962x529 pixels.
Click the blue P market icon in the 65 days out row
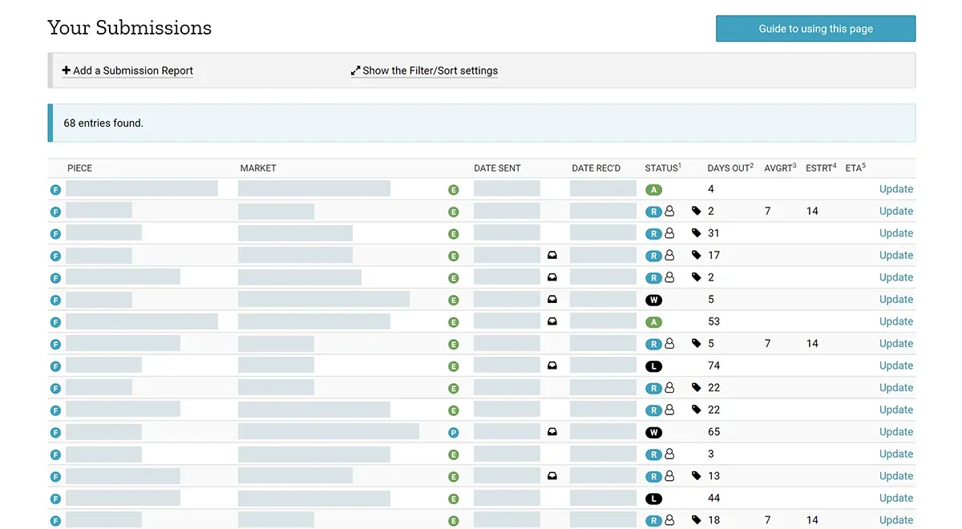[x=453, y=433]
